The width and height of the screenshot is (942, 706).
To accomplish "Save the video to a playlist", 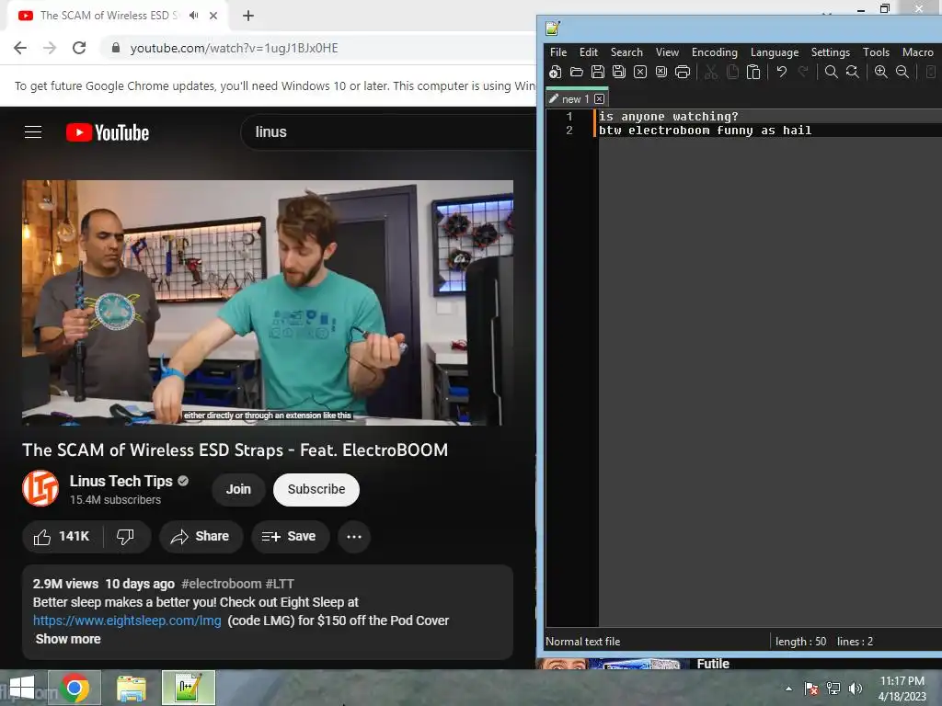I will [x=290, y=536].
